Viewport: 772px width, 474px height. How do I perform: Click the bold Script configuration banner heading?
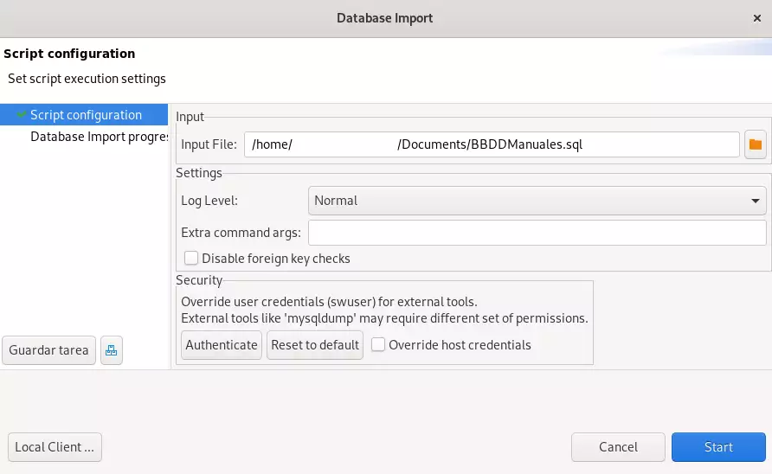pos(69,54)
